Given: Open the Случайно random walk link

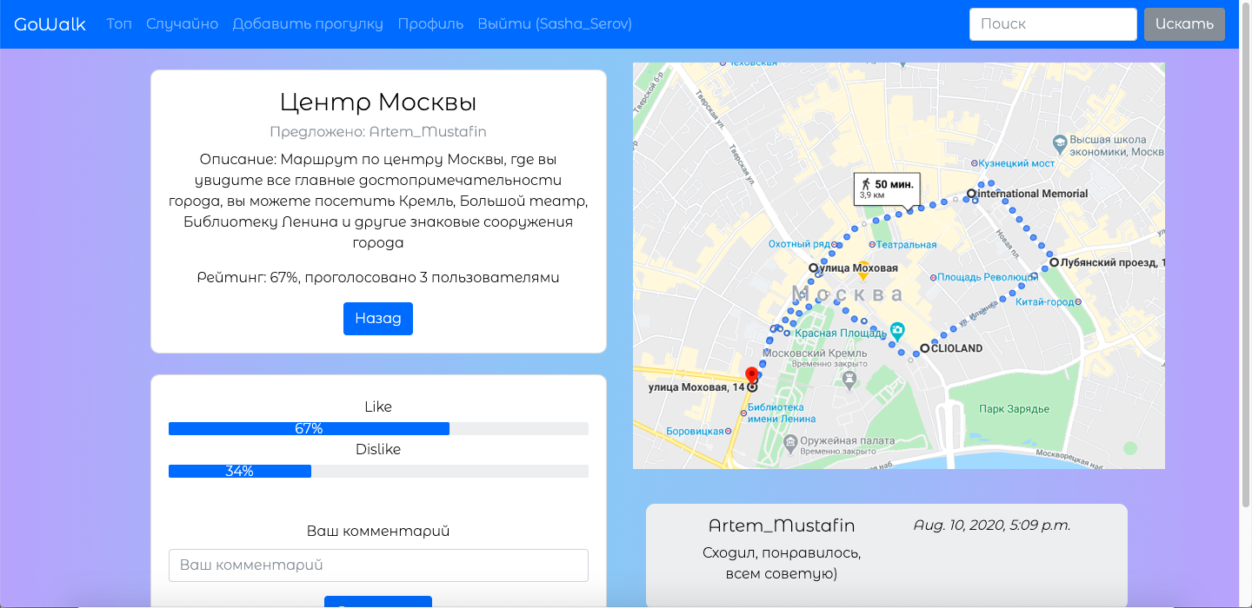Looking at the screenshot, I should [x=183, y=23].
